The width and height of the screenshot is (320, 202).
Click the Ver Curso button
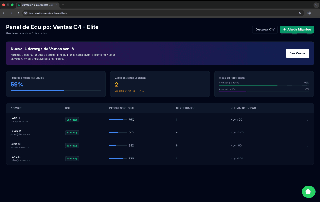click(297, 53)
